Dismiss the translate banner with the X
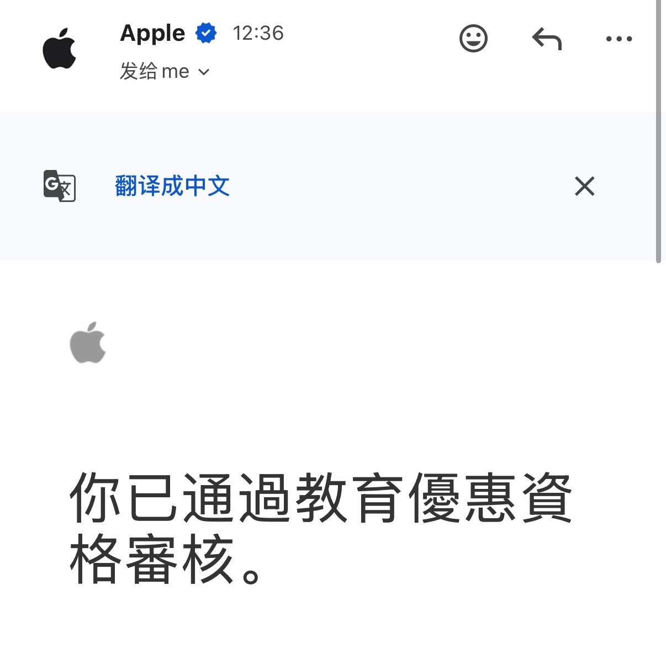Viewport: 666px width, 665px height. 584,187
